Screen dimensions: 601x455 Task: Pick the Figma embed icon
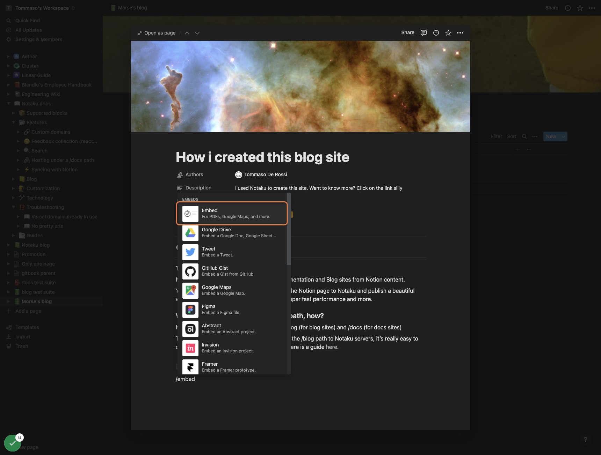(x=190, y=309)
